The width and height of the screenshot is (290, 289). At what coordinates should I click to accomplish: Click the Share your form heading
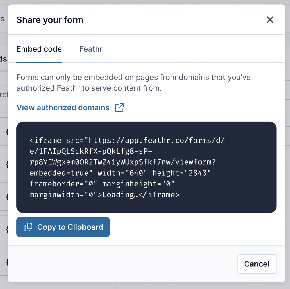tap(50, 20)
